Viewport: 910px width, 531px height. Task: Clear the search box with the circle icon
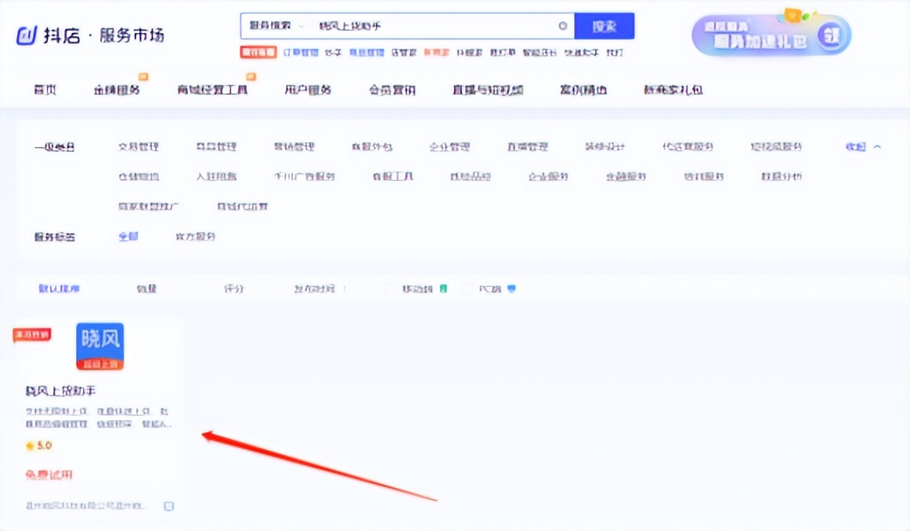pyautogui.click(x=562, y=26)
